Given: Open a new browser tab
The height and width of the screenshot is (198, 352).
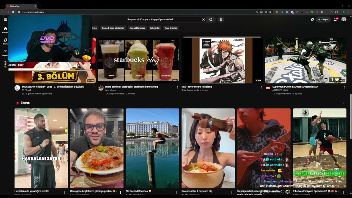Looking at the screenshot, I should coord(40,6).
